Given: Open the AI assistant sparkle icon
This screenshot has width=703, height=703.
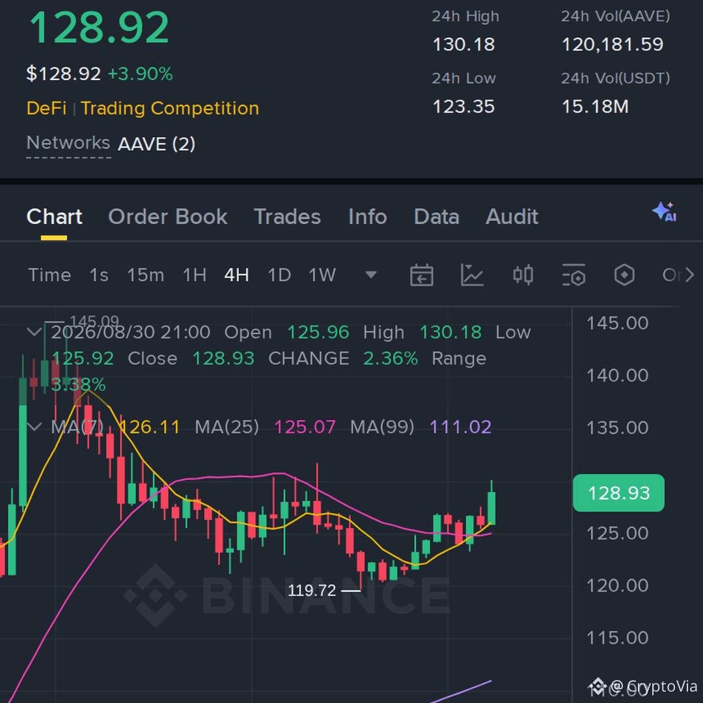Looking at the screenshot, I should pyautogui.click(x=665, y=212).
